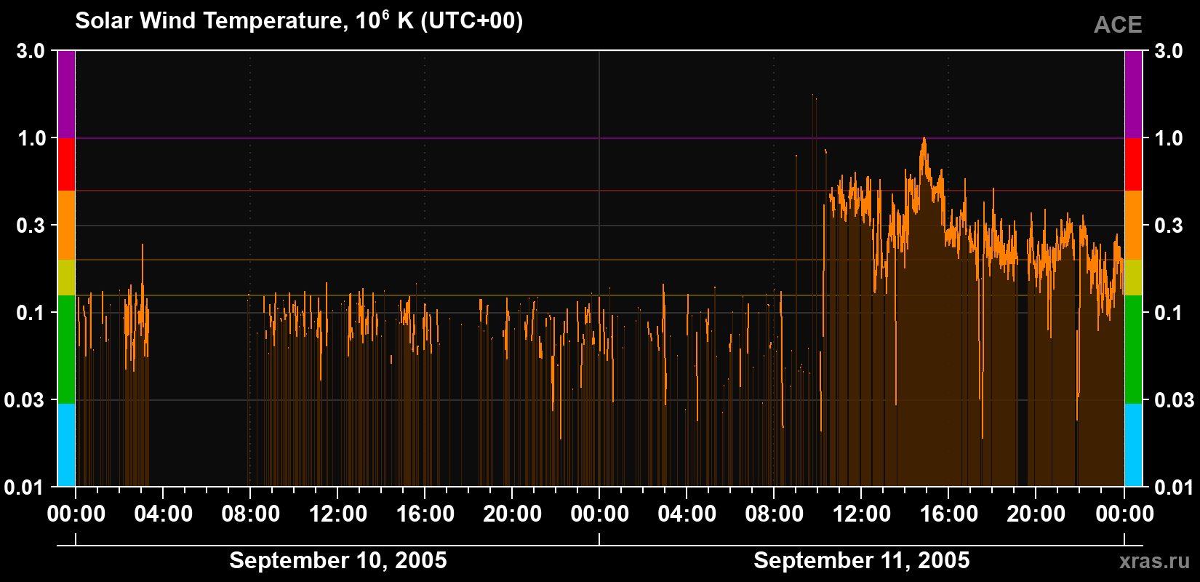Select the red band on the right color scale

tap(1134, 164)
